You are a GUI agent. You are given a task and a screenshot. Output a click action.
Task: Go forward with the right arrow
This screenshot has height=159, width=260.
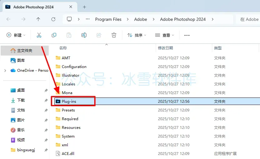pyautogui.click(x=23, y=19)
